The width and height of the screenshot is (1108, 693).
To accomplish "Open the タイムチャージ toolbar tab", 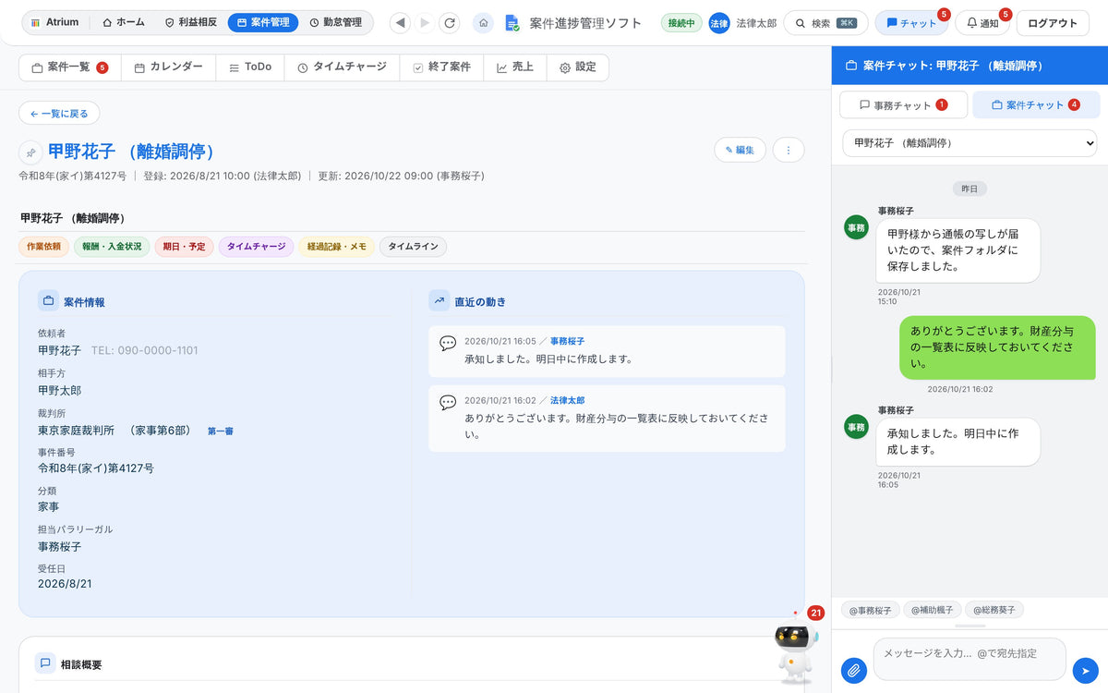I will 342,67.
